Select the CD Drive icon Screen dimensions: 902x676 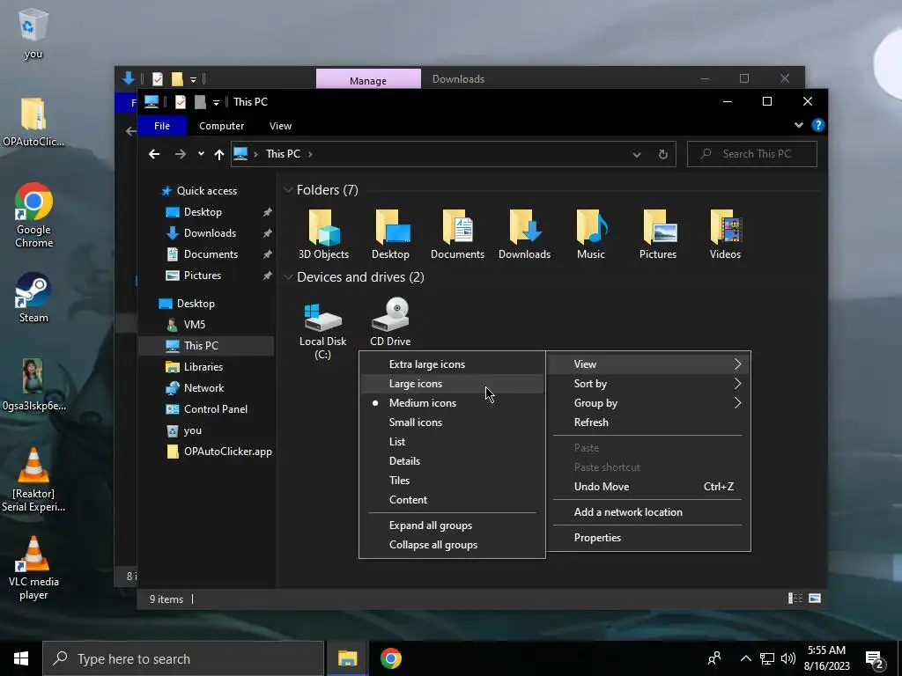390,322
